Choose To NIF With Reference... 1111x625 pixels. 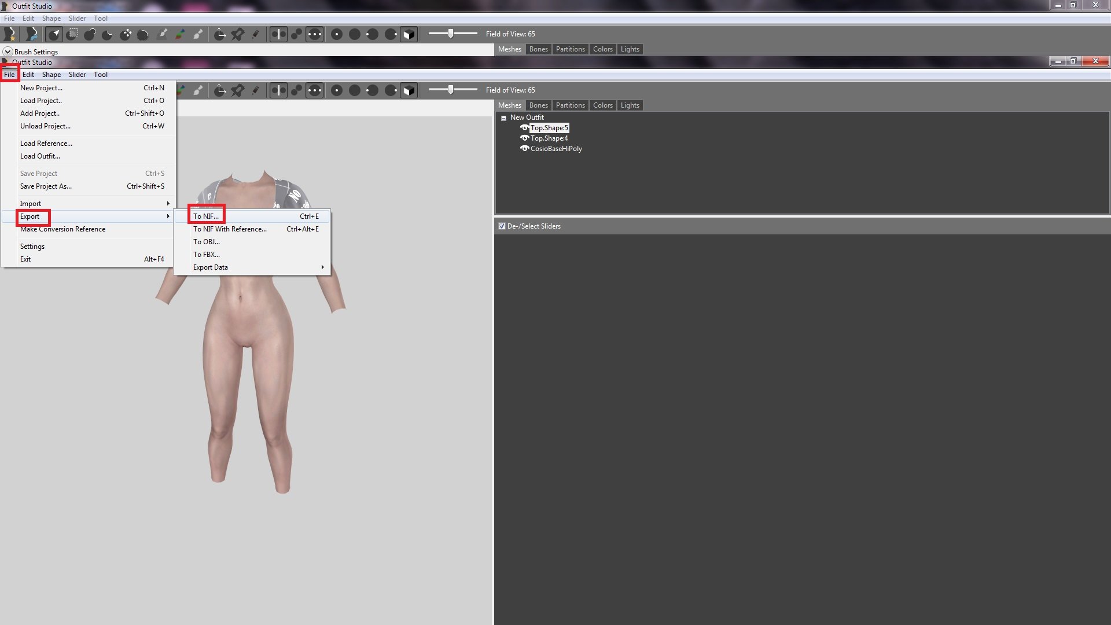[252, 229]
